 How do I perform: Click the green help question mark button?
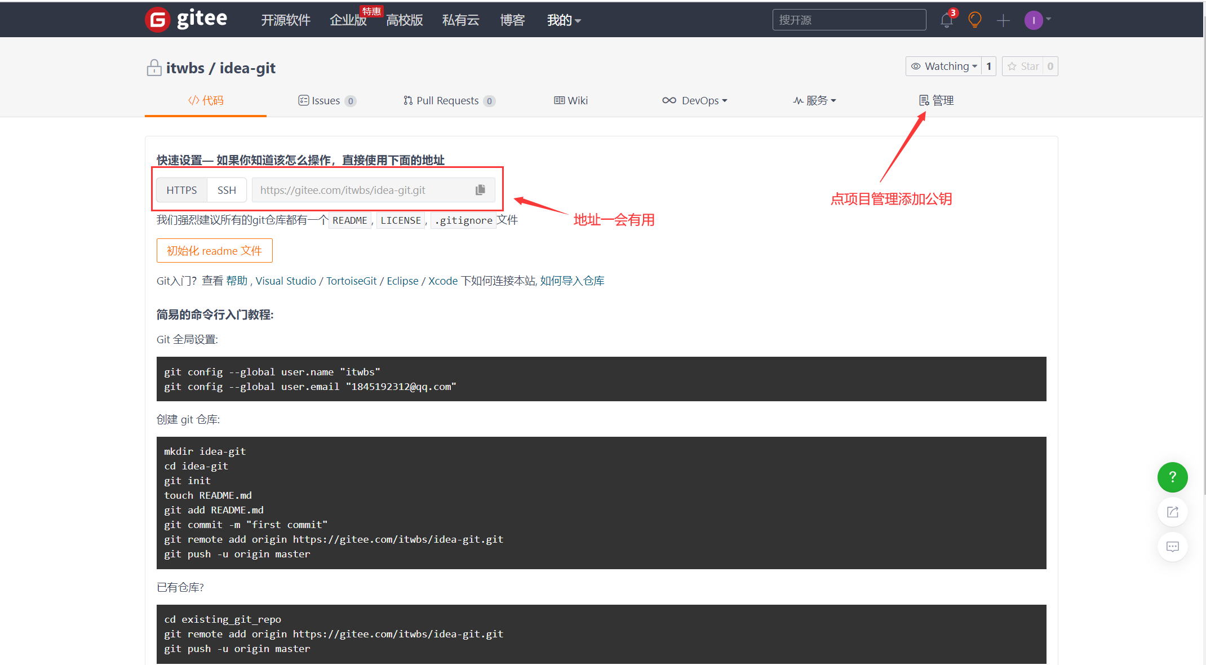click(x=1173, y=477)
